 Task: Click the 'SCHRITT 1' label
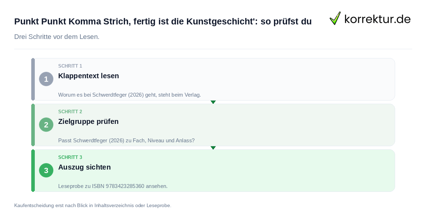point(70,66)
